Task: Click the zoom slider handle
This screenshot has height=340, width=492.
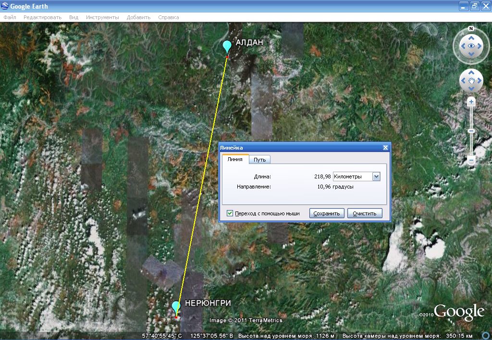Action: point(471,131)
